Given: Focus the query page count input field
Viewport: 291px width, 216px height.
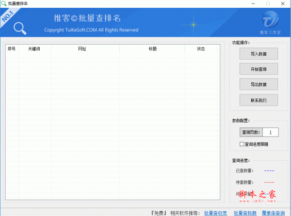Looking at the screenshot, I should 270,132.
